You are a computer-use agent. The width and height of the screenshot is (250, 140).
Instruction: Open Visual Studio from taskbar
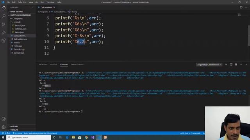click(93, 137)
